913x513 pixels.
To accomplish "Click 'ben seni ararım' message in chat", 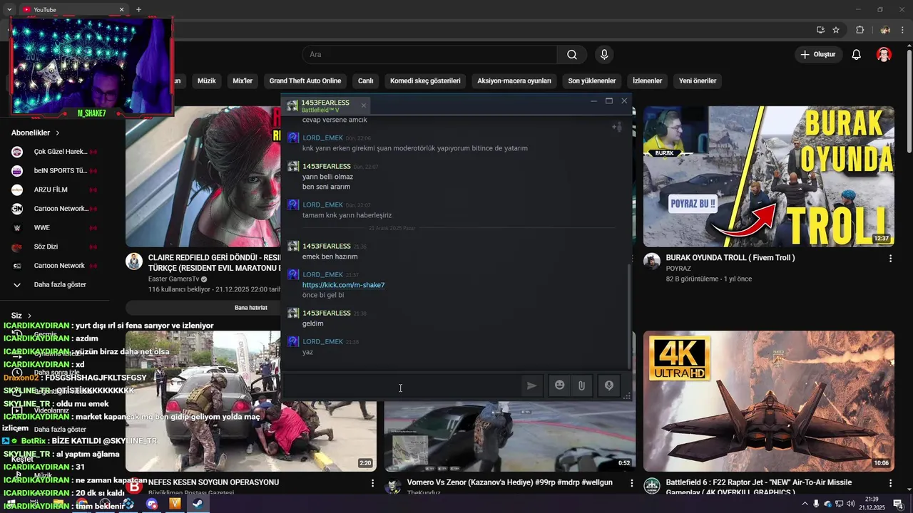I will coord(326,187).
